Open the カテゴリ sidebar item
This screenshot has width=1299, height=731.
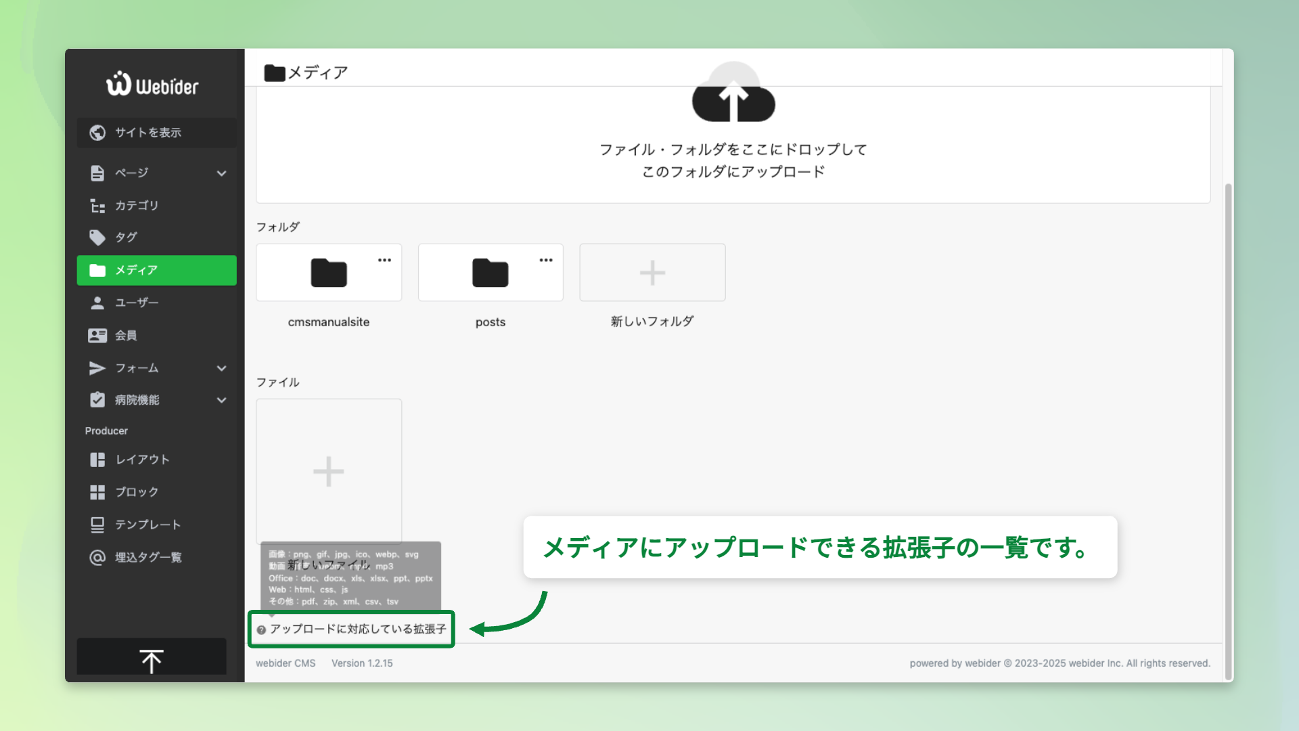[137, 206]
